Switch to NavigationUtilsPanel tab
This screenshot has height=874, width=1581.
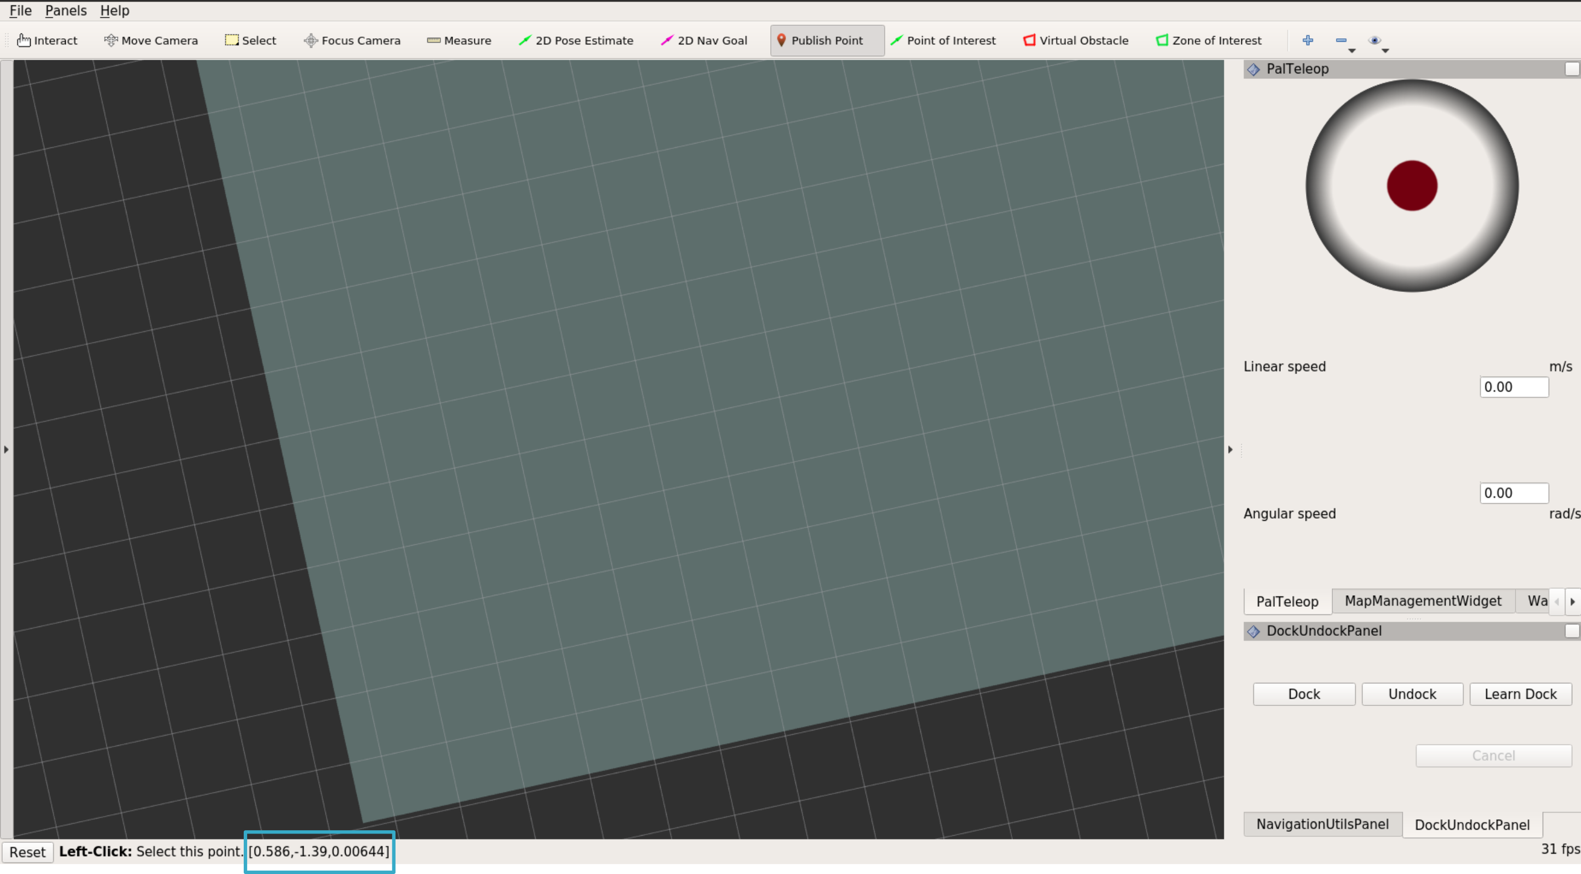tap(1322, 825)
